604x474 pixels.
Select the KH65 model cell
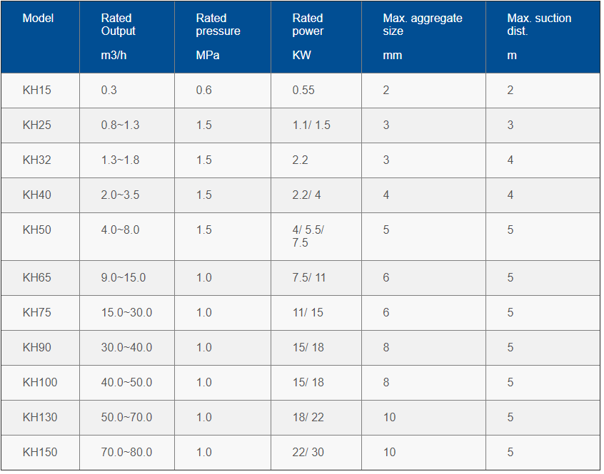click(41, 278)
